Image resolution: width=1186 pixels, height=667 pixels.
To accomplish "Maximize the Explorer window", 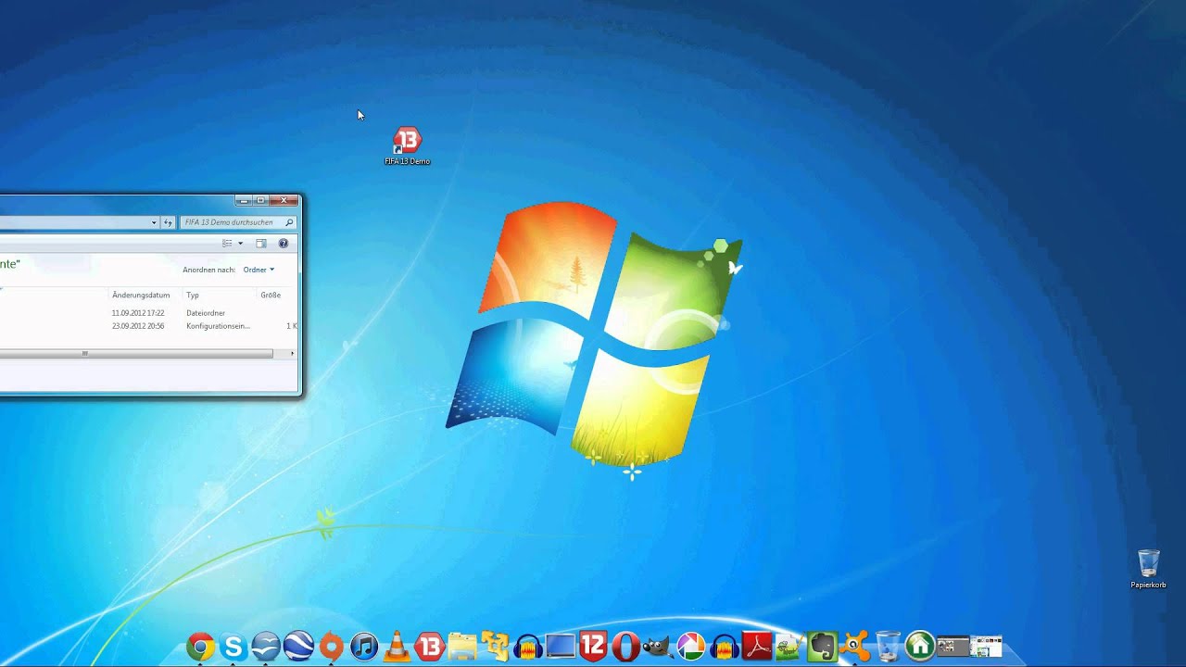I will click(x=261, y=200).
